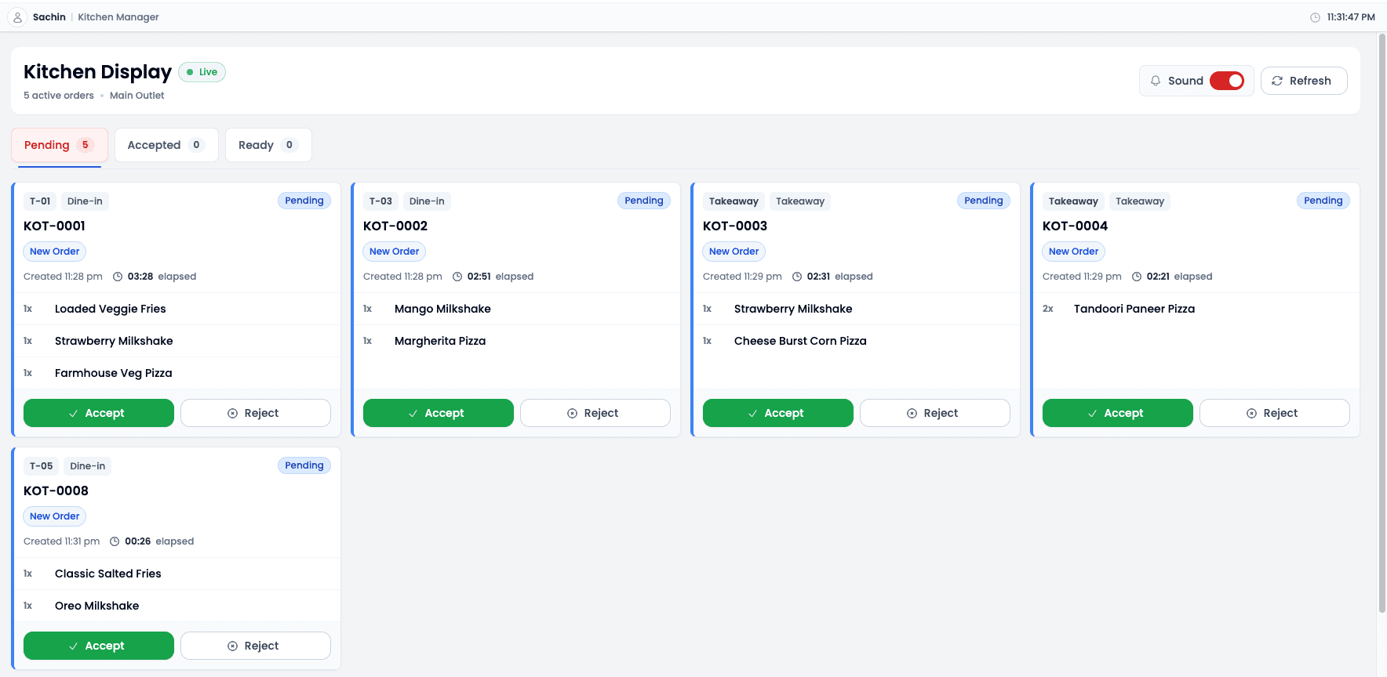Viewport: 1387px width, 677px height.
Task: Click the New Order tag on KOT-0001
Action: tap(55, 252)
